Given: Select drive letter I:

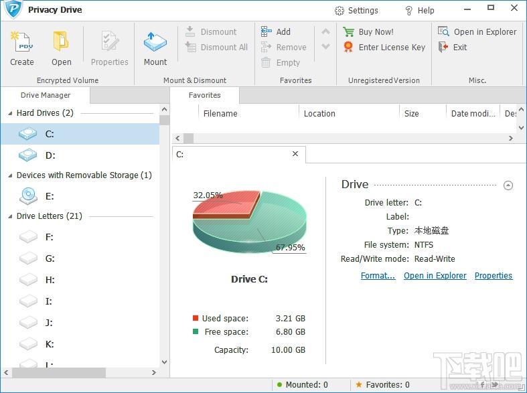Looking at the screenshot, I should [x=80, y=301].
